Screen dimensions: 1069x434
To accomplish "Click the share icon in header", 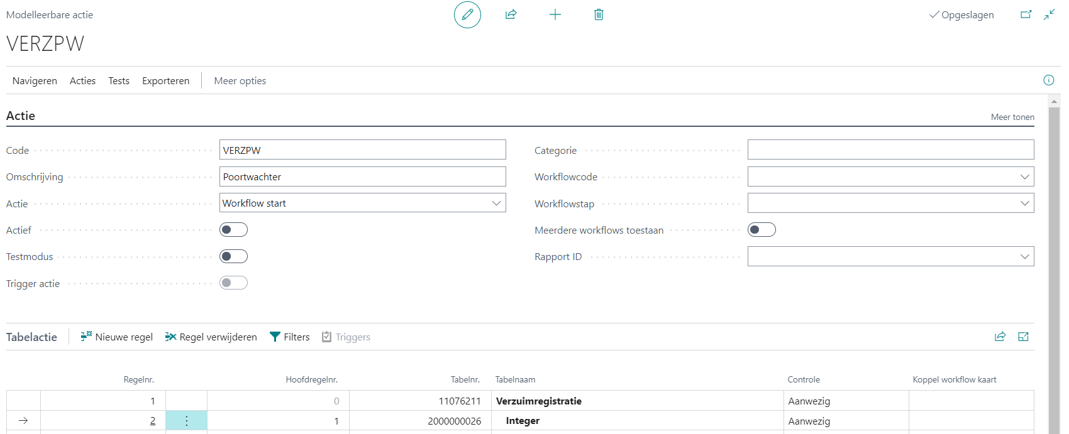I will [511, 14].
